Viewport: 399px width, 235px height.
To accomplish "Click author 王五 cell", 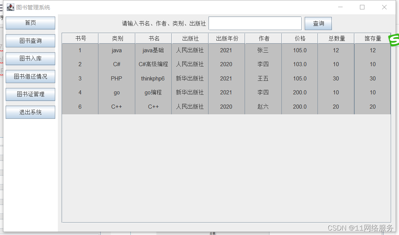I will point(263,79).
